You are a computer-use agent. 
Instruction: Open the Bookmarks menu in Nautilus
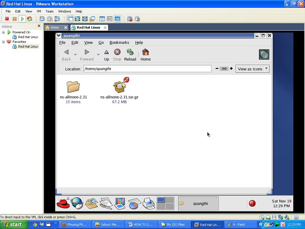119,43
